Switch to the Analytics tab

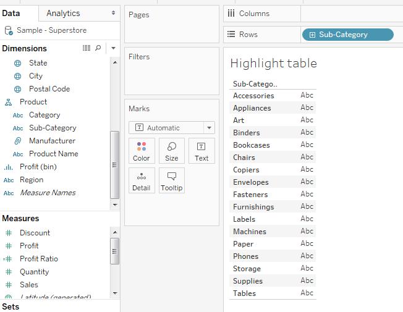[63, 13]
